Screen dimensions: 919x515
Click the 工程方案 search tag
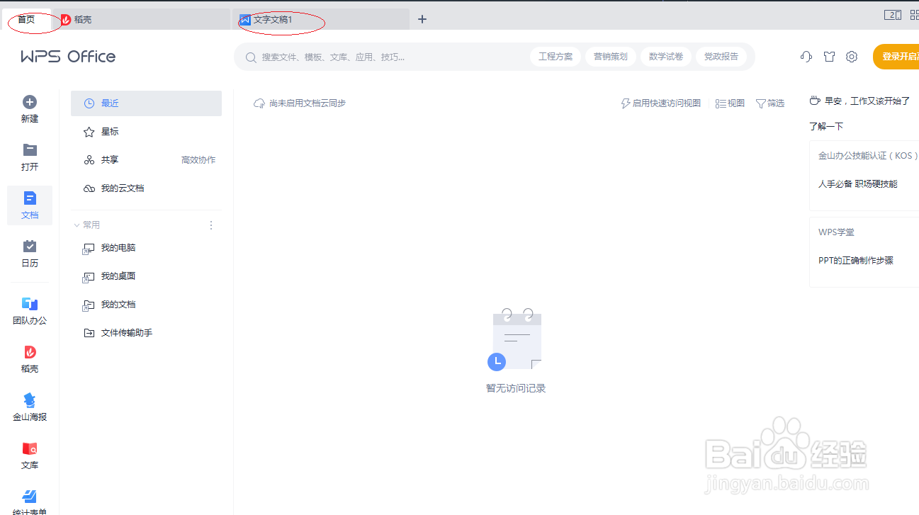[556, 57]
